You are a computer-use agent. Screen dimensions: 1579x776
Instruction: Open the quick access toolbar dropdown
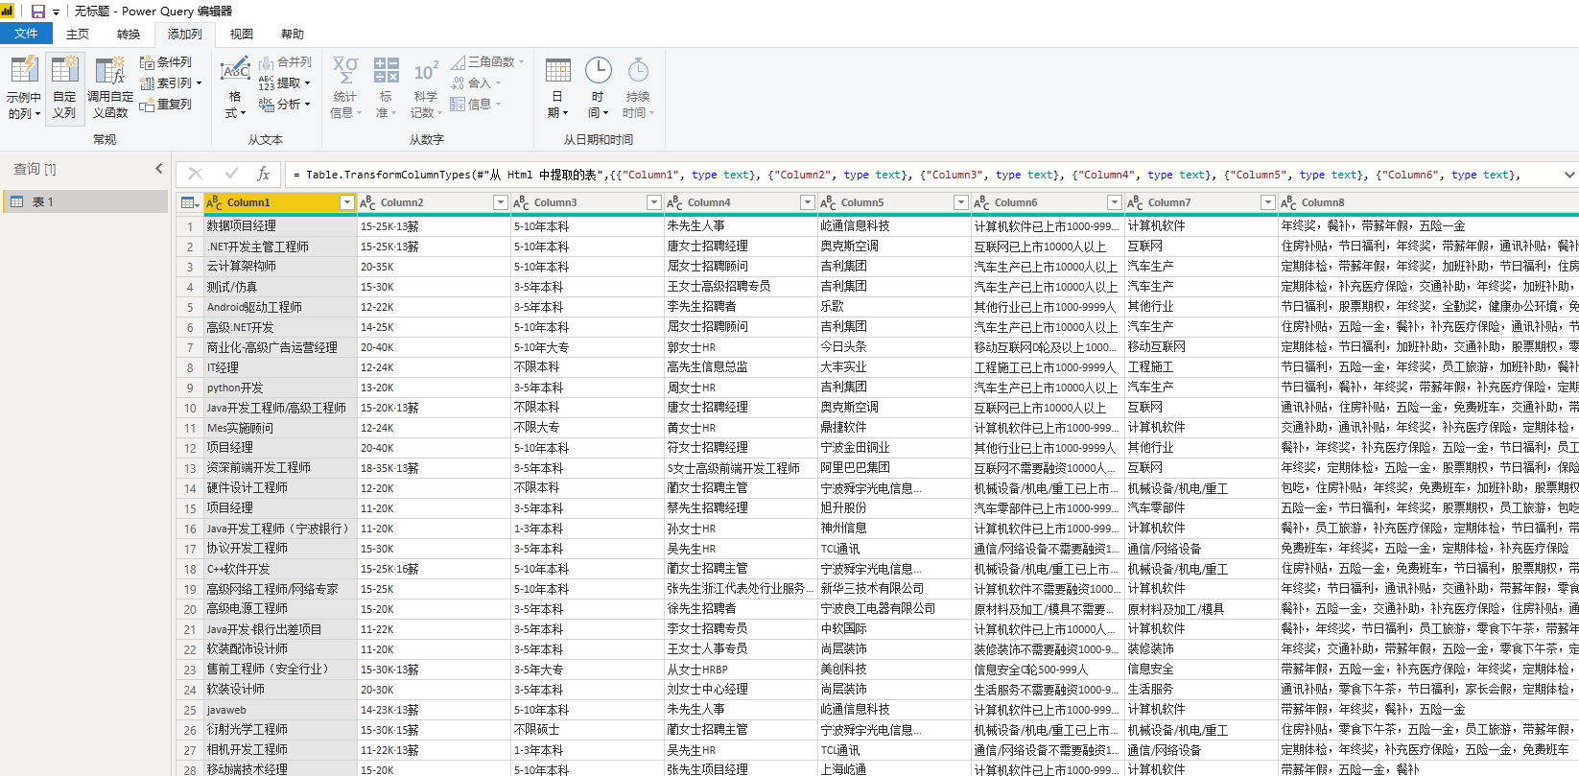[x=56, y=12]
